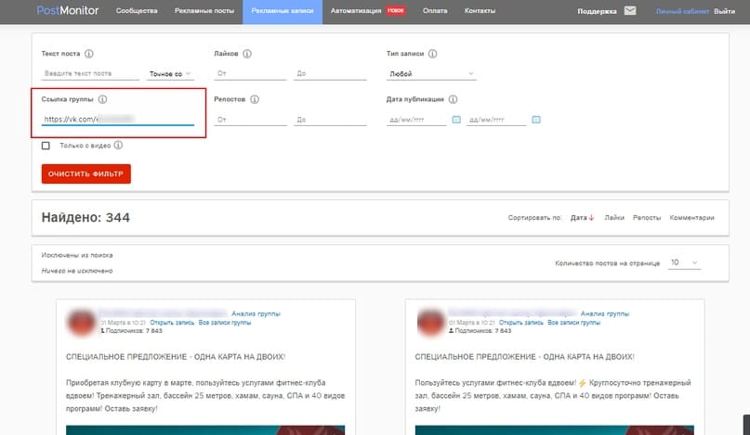Click Все записи группы in left post

[225, 323]
